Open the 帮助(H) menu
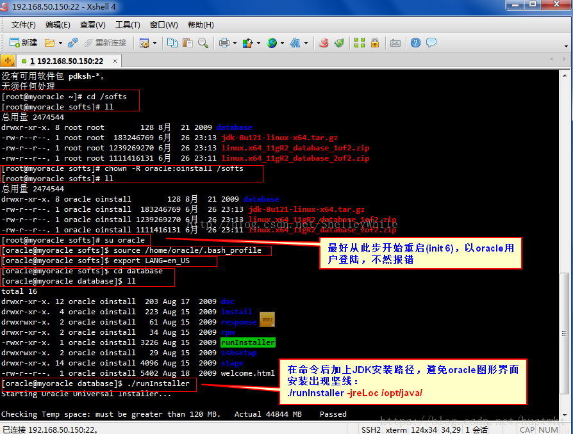This screenshot has height=434, width=573. tap(201, 25)
